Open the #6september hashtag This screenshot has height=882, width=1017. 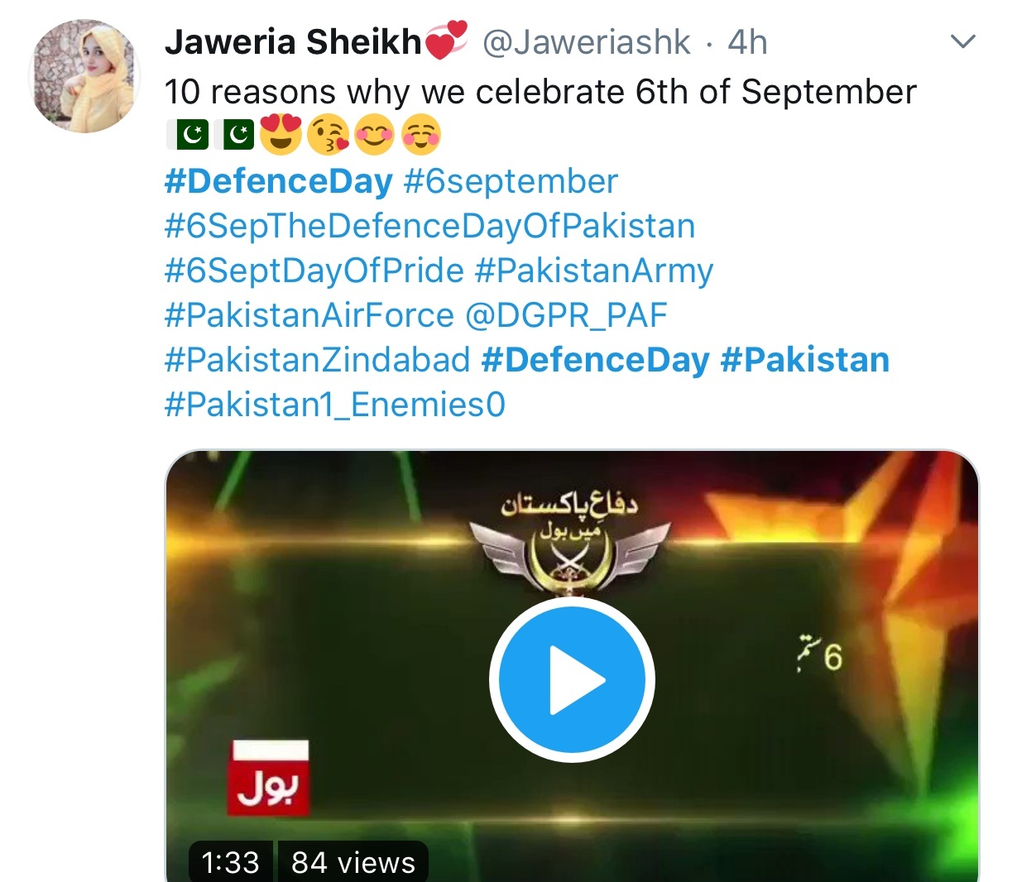pos(511,182)
